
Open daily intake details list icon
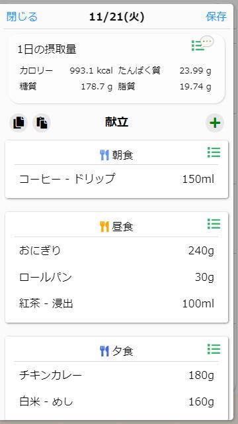(x=197, y=46)
